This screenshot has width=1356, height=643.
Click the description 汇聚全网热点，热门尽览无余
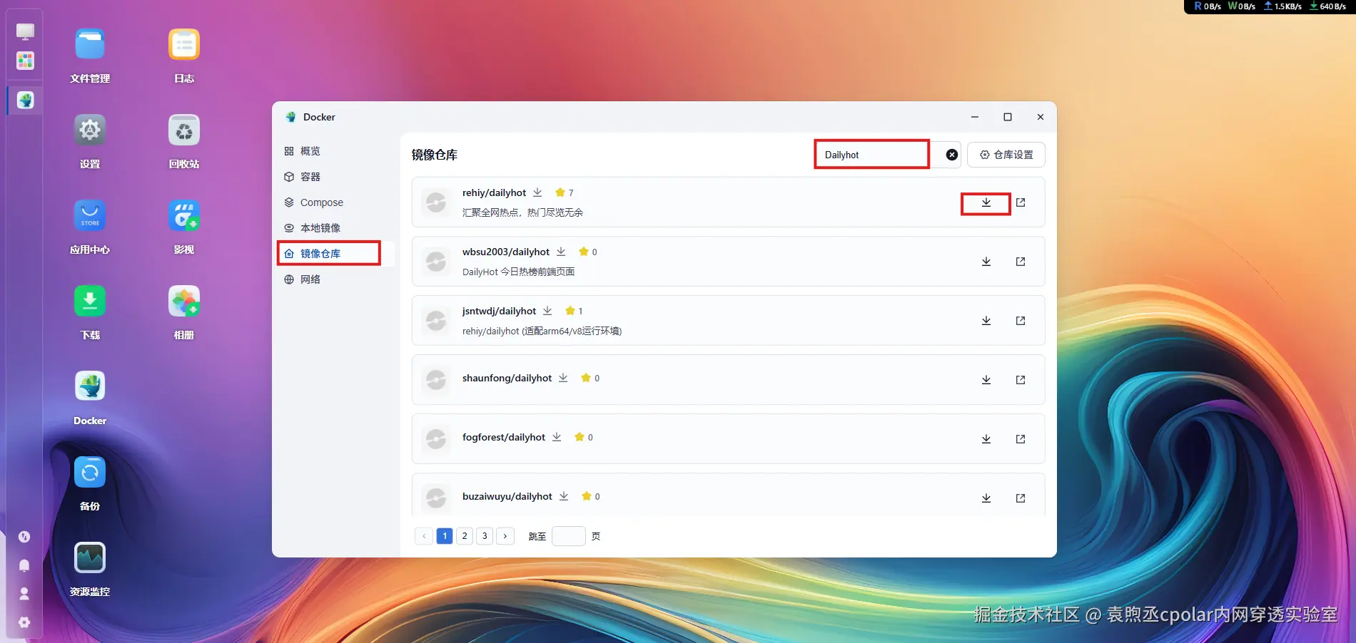522,212
